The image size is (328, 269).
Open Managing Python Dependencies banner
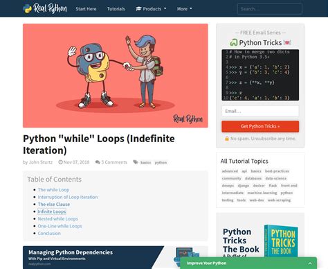116,257
